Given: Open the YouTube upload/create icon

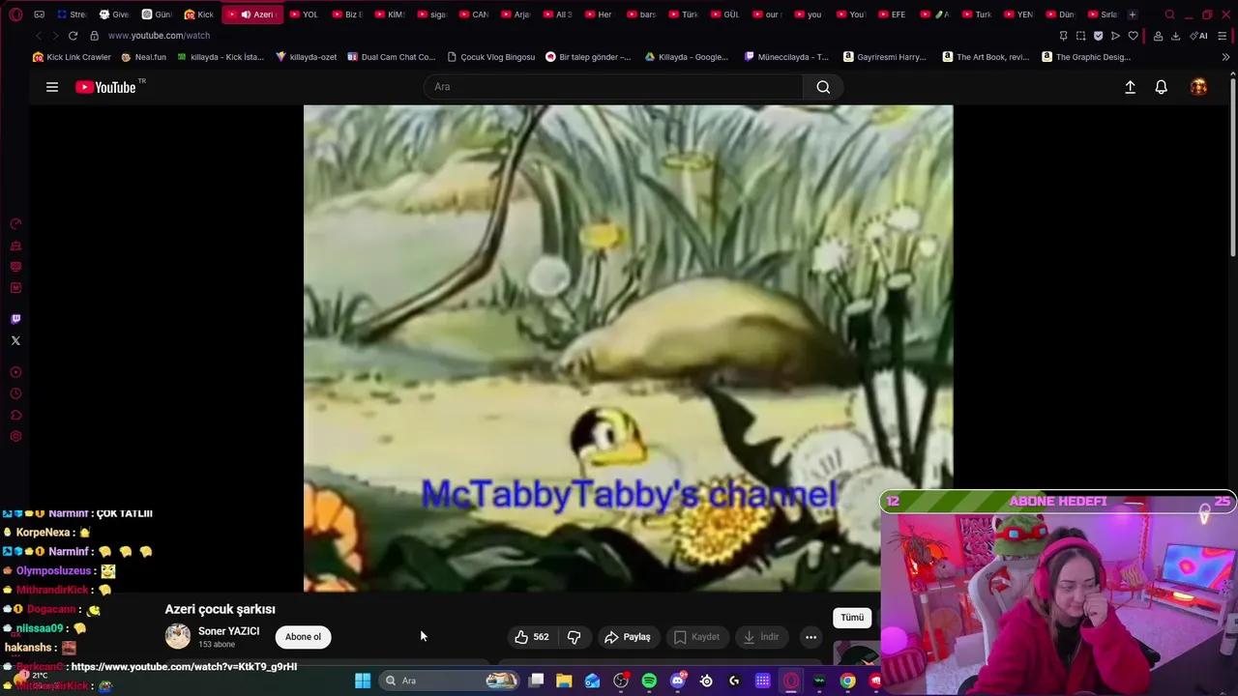Looking at the screenshot, I should 1130,87.
